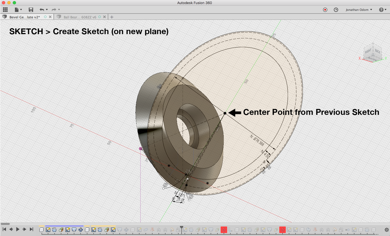Close the Ball Bear... 608ZZ v6 tab

tap(104, 17)
